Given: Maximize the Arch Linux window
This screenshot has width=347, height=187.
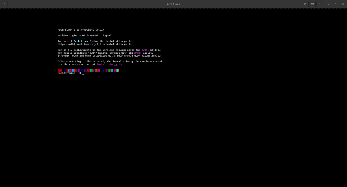Looking at the screenshot, I should (x=335, y=4).
